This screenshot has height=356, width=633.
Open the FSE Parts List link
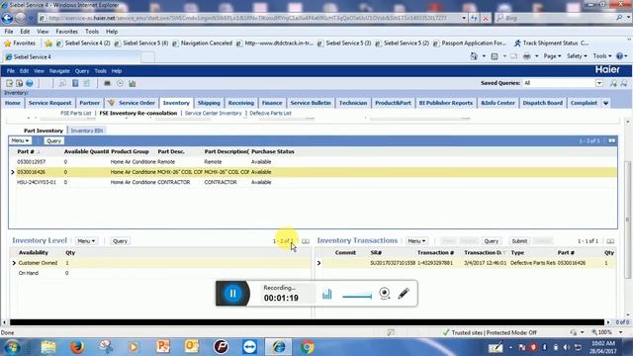click(x=76, y=113)
